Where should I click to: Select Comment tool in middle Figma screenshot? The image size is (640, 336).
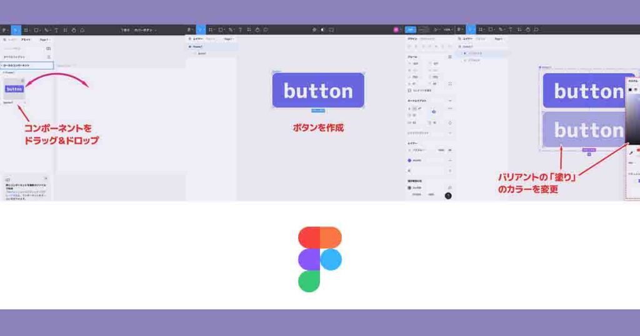point(266,30)
